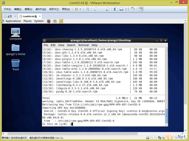189x141 pixels.
Task: Click the terminal scrollbar up arrow
Action: [x=166, y=49]
